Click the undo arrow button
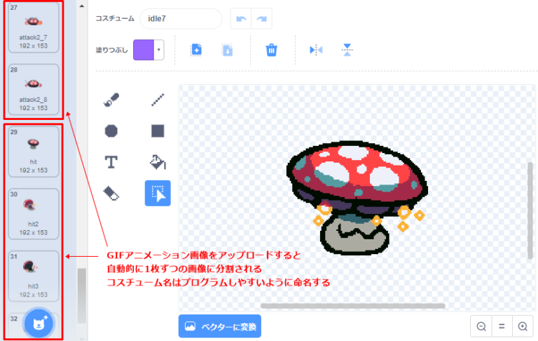 (x=241, y=18)
